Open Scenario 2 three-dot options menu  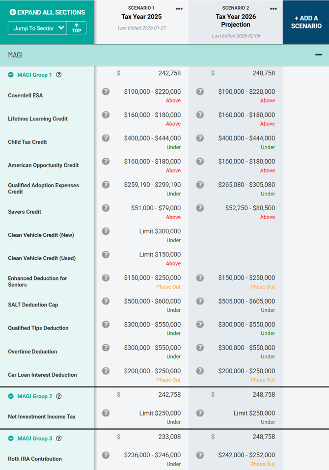coord(274,9)
